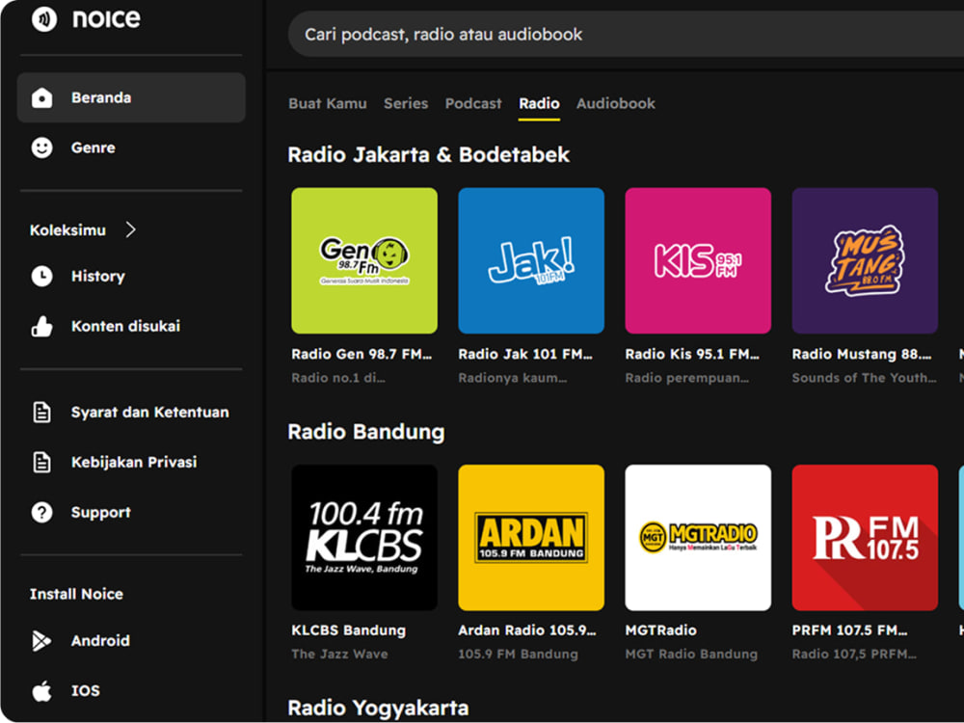964x723 pixels.
Task: Open the Genre page link
Action: click(x=93, y=147)
